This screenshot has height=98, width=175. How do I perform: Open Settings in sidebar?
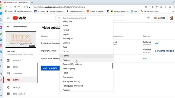pyautogui.click(x=16, y=87)
